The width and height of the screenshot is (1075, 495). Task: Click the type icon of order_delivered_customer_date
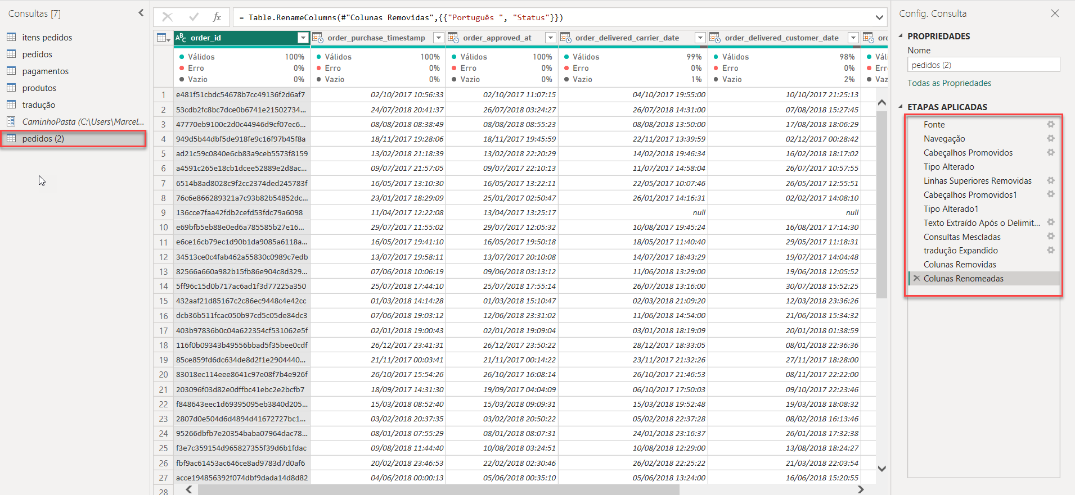pyautogui.click(x=715, y=38)
